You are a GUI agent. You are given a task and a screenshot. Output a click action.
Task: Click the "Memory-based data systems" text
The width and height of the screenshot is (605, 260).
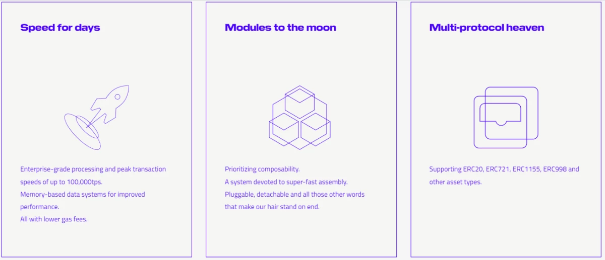[83, 194]
